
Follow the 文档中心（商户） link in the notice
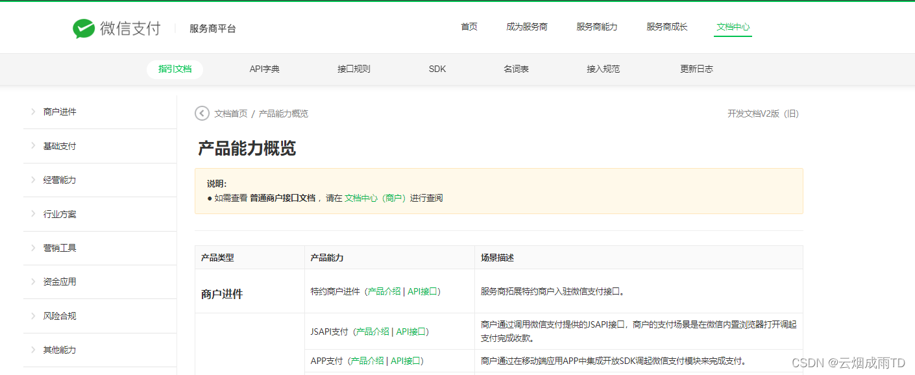point(375,198)
